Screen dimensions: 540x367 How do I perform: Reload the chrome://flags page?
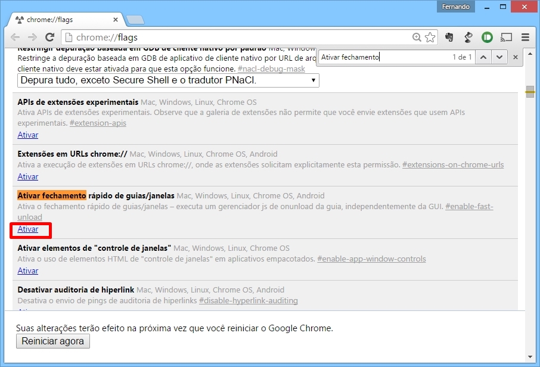[50, 37]
